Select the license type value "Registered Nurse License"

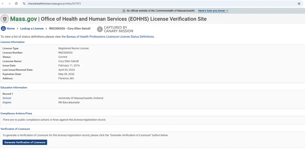(x=74, y=49)
